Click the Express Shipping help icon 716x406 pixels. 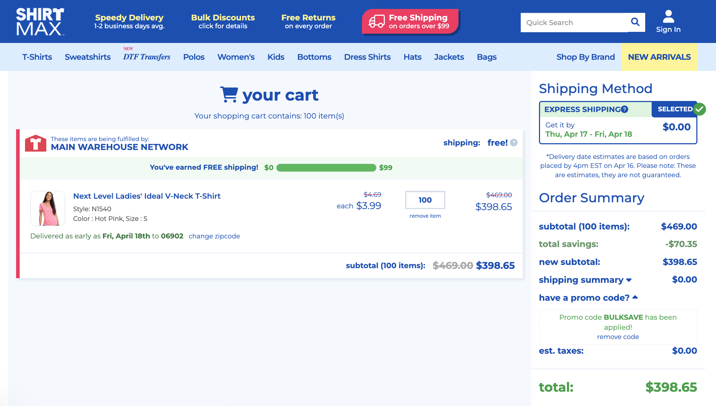[624, 110]
